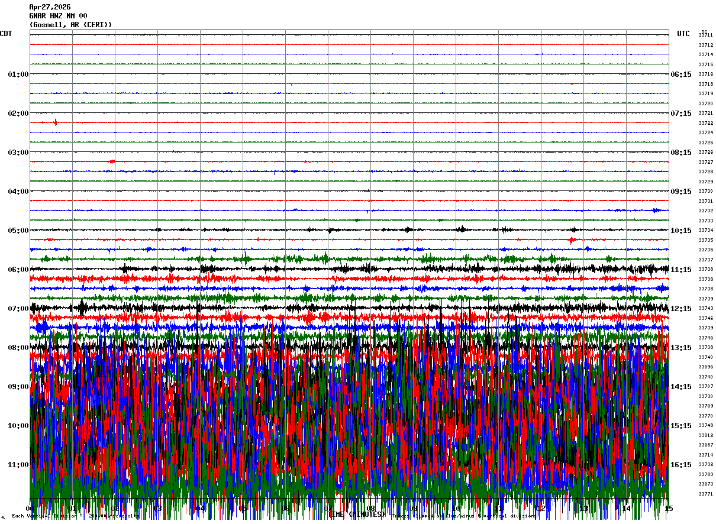Select the DC offset value 33734
Image resolution: width=716 pixels, height=524 pixels.
click(x=705, y=231)
